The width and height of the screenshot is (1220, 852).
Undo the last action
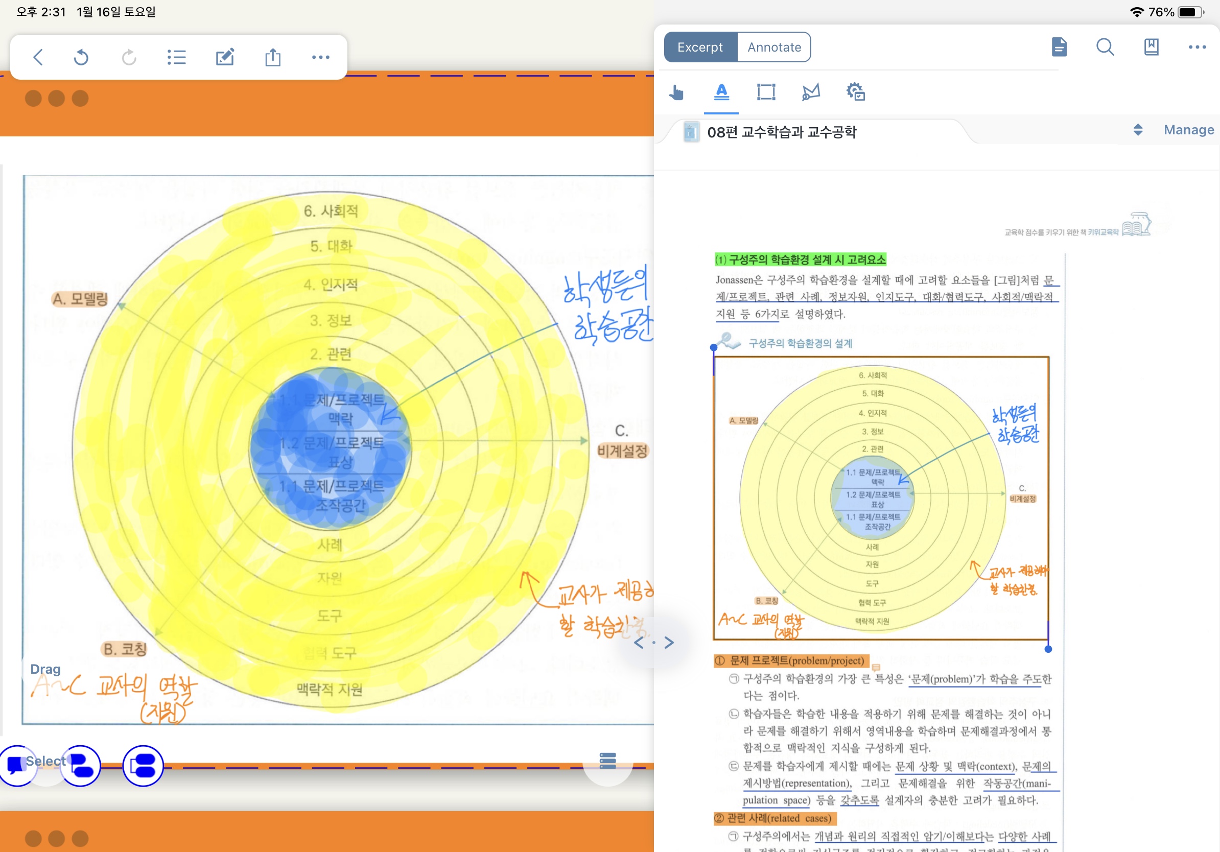click(x=81, y=57)
